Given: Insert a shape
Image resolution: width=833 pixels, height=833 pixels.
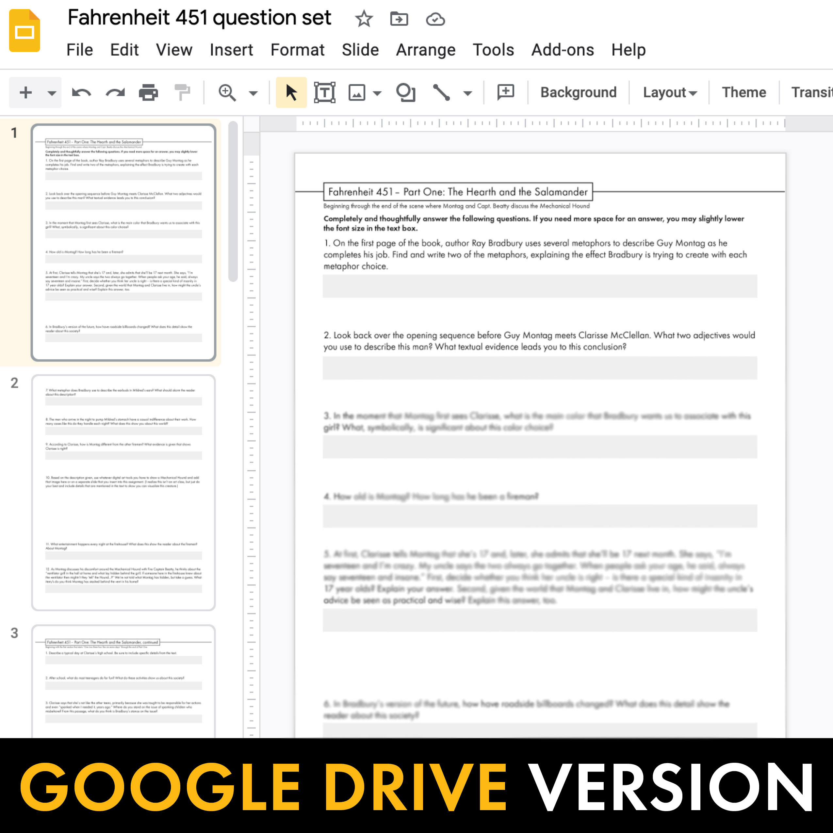Looking at the screenshot, I should pyautogui.click(x=406, y=92).
